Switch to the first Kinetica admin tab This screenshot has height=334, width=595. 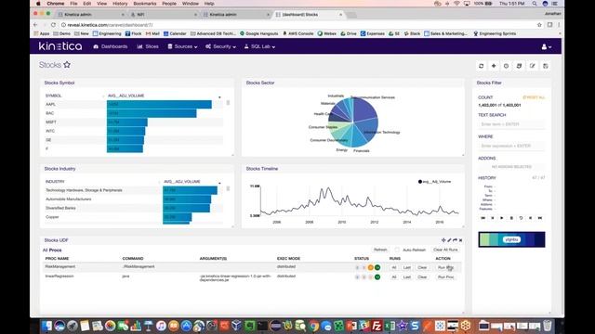(90, 15)
